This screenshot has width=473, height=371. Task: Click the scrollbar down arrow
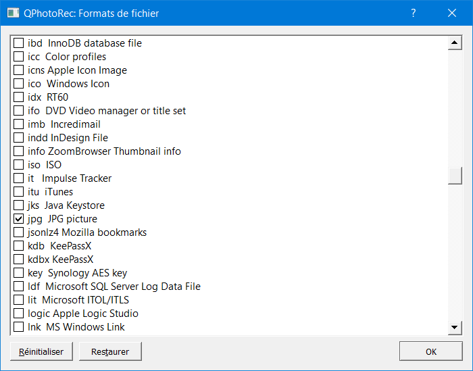(x=455, y=327)
